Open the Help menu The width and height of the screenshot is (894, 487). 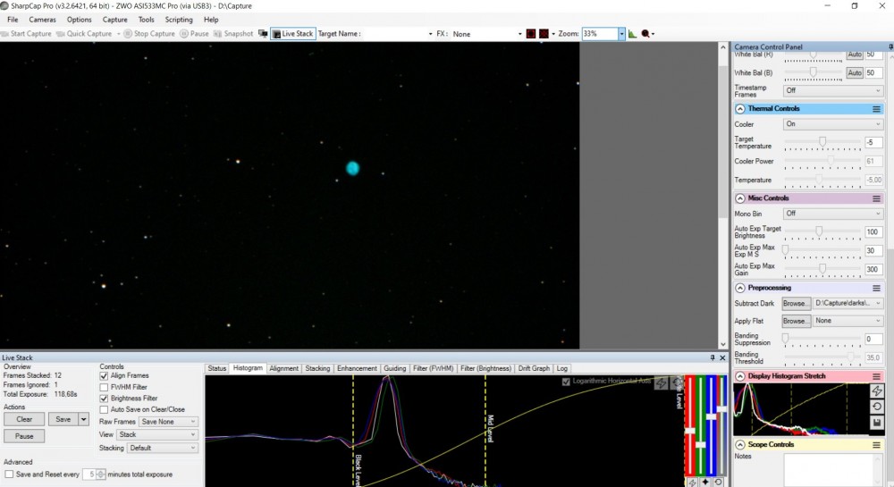(211, 20)
